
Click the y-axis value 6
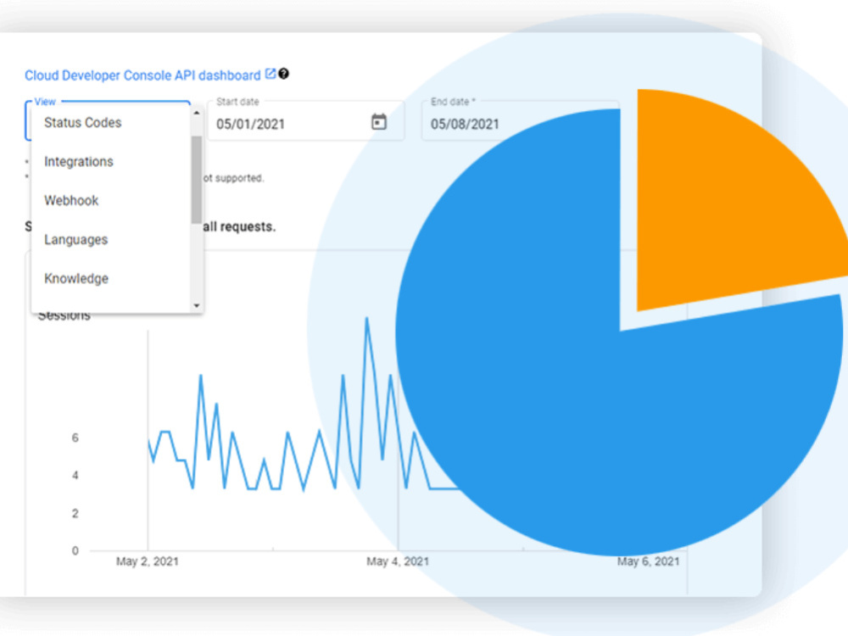click(x=75, y=438)
